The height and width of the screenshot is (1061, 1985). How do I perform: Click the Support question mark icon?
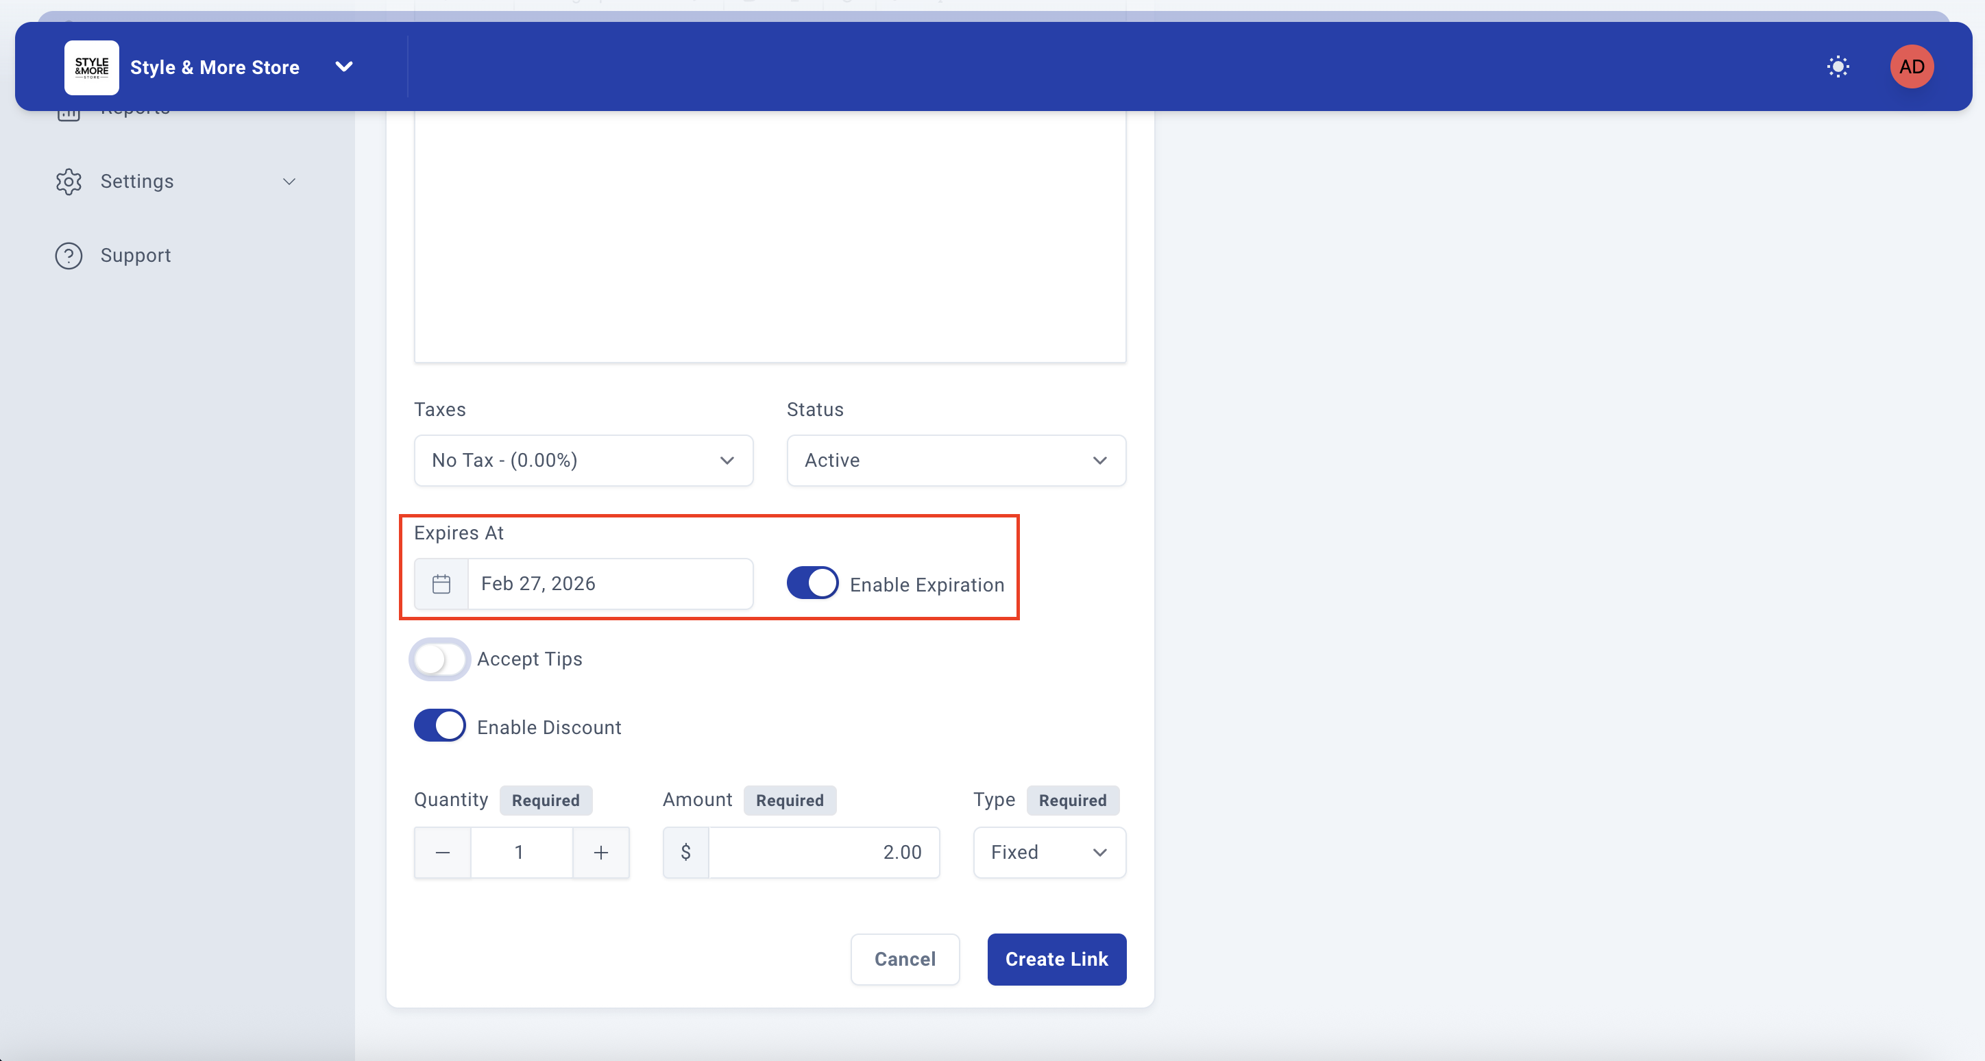69,256
